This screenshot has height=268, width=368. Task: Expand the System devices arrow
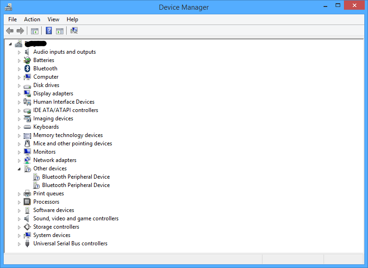tap(19, 236)
